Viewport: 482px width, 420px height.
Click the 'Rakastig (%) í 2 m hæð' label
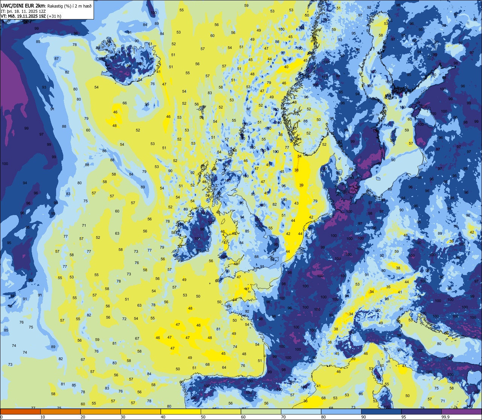click(x=70, y=6)
